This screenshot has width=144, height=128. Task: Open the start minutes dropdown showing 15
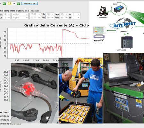(64, 14)
